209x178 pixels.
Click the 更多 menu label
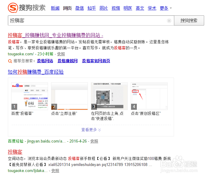(164, 8)
